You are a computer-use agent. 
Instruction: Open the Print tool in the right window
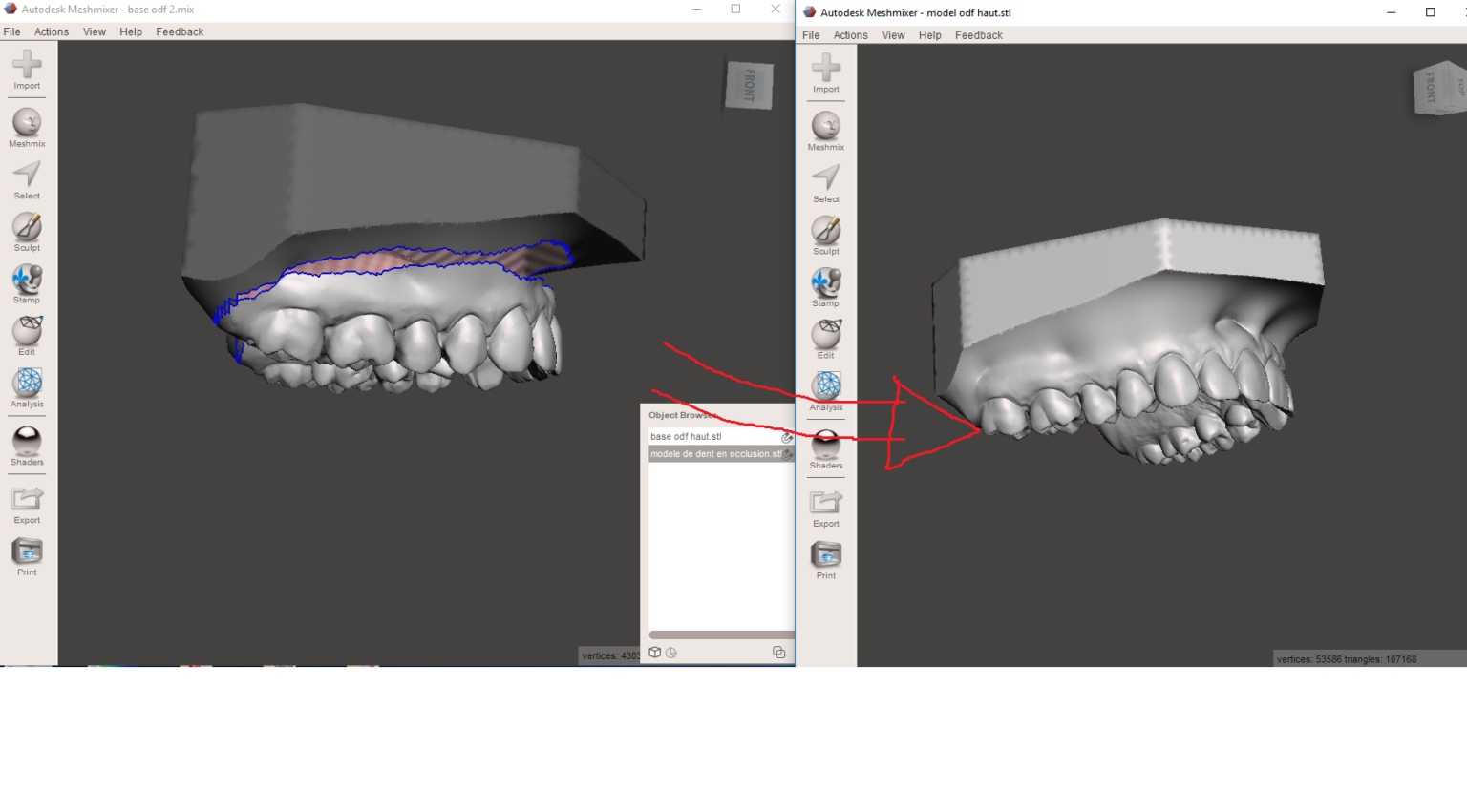click(x=824, y=554)
